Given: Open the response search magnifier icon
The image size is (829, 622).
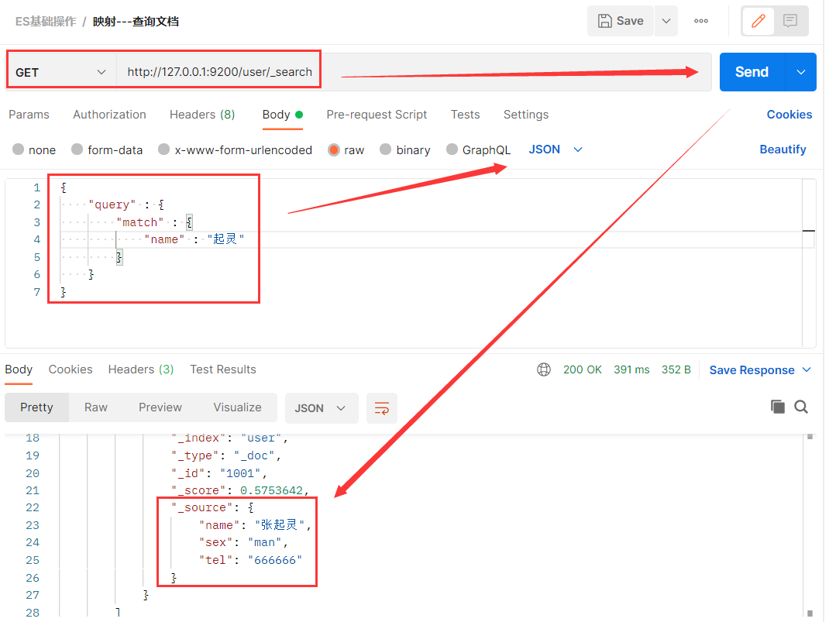Looking at the screenshot, I should (x=801, y=407).
